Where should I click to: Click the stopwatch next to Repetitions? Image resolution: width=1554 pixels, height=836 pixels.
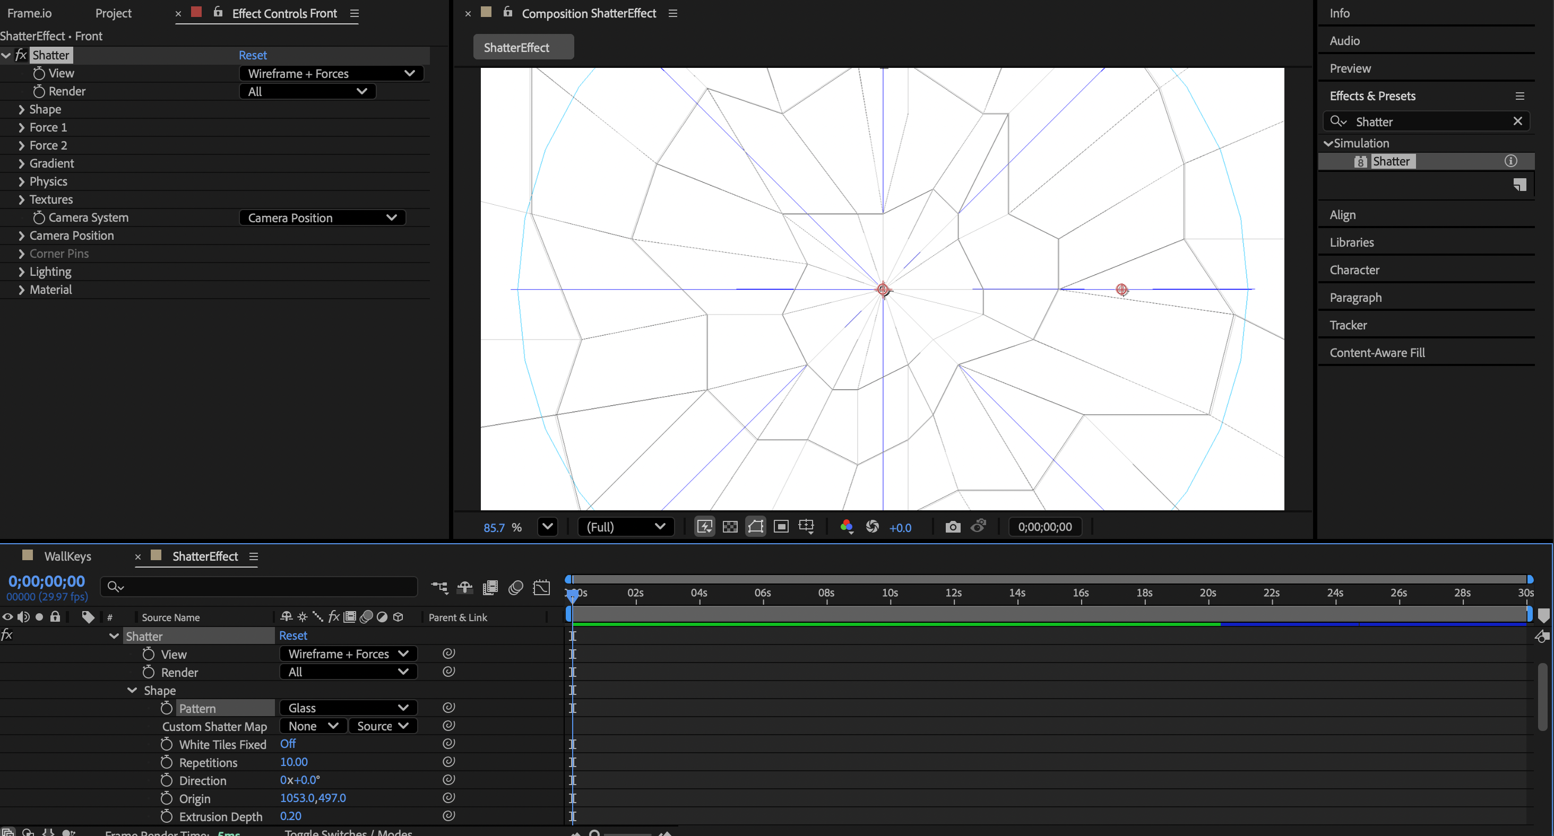(x=167, y=762)
